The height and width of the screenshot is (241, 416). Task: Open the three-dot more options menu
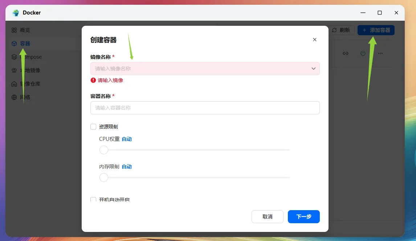[x=380, y=53]
